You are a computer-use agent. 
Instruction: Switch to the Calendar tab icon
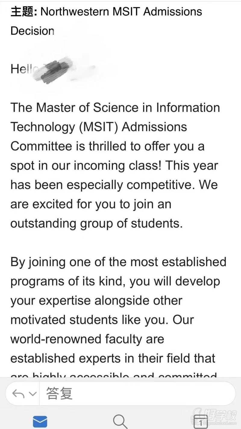tap(200, 421)
